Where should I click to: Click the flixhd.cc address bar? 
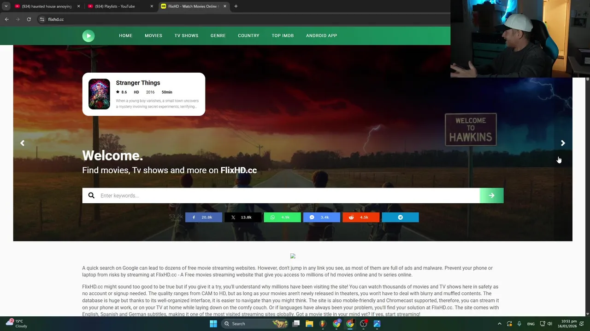point(244,19)
